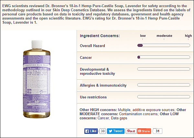194x138 pixels.
Task: Click the Twitter bird icon
Action: point(110,131)
